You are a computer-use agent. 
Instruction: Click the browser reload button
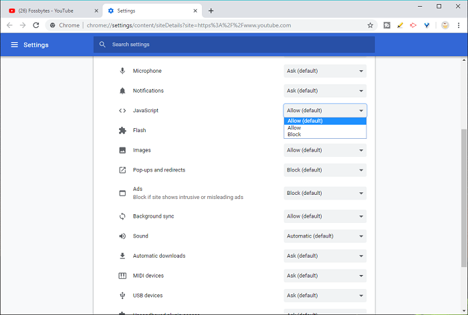(37, 25)
